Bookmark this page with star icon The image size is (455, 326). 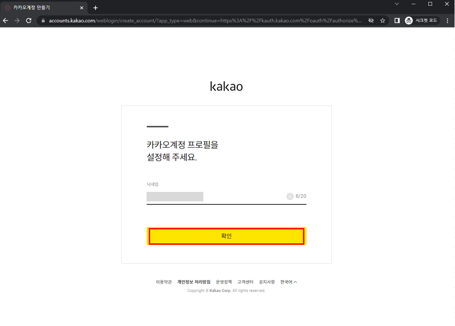[x=383, y=21]
